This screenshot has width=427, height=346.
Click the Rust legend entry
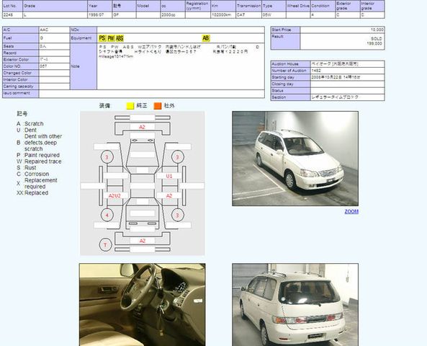30,167
